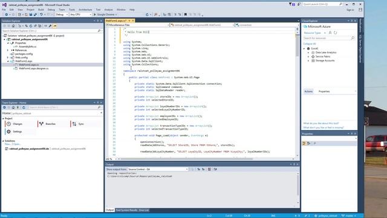Click the Save All icon in the toolbar

point(35,15)
